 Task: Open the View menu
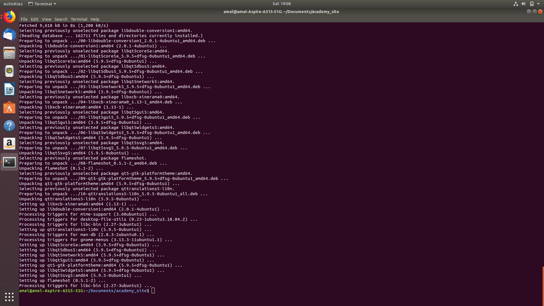coord(46,19)
